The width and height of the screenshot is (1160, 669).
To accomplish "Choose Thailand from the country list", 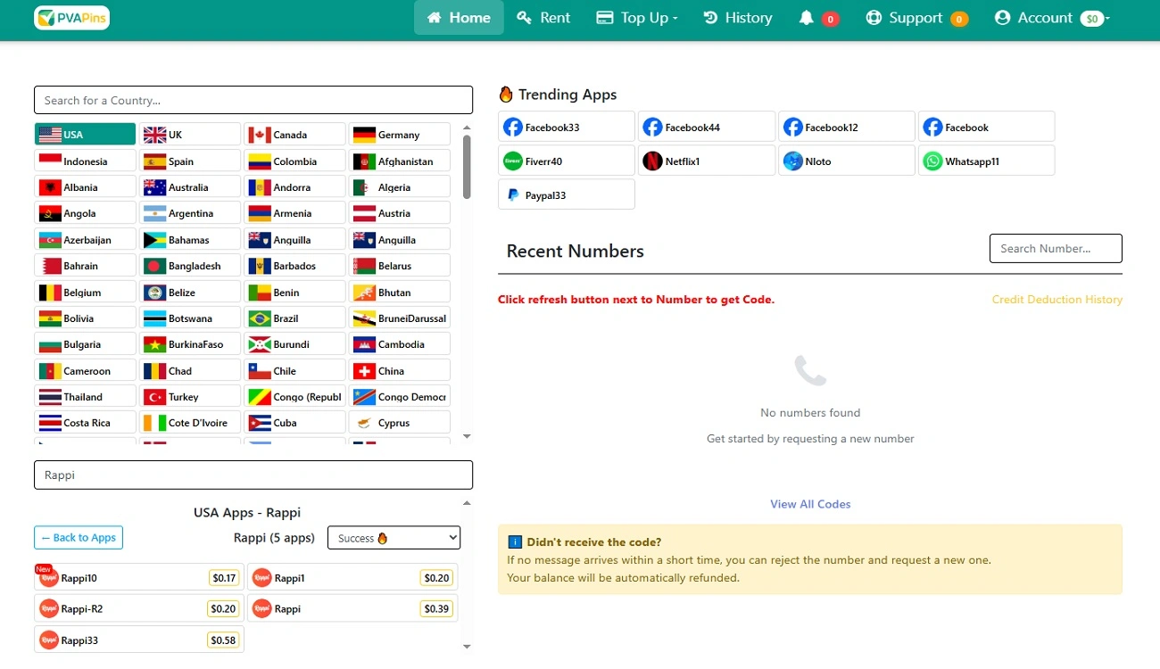I will click(x=86, y=397).
